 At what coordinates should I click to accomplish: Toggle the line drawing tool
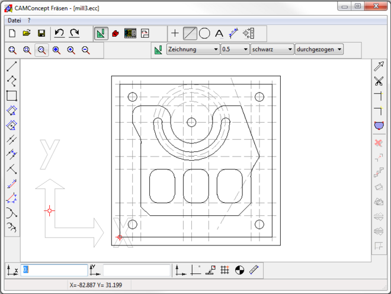(190, 34)
